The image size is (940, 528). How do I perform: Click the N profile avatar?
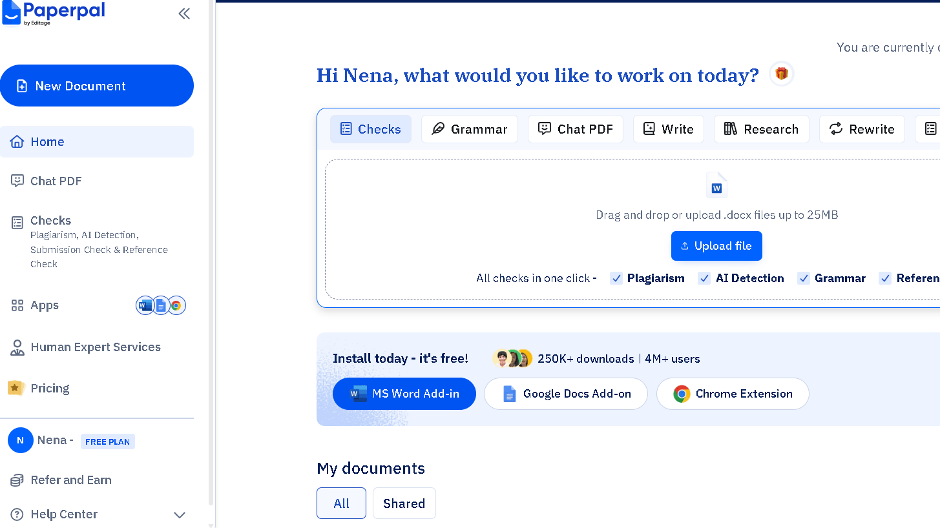(21, 440)
